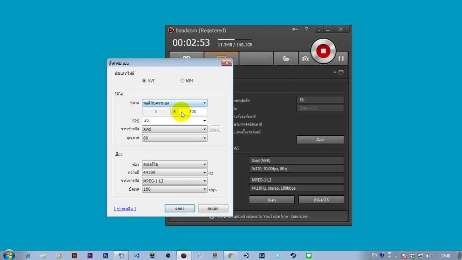Viewport: 462px width, 260px height.
Task: Click the camera screenshot icon in Bandicam
Action: [x=305, y=58]
